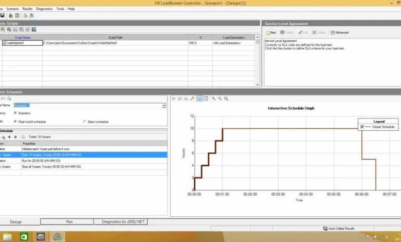The image size is (401, 242).
Task: Click the scripts table scroll down arrow
Action: (x=257, y=85)
